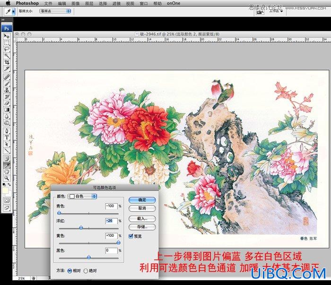This screenshot has width=331, height=285.
Task: Open the Apple menu
Action: [x=8, y=3]
